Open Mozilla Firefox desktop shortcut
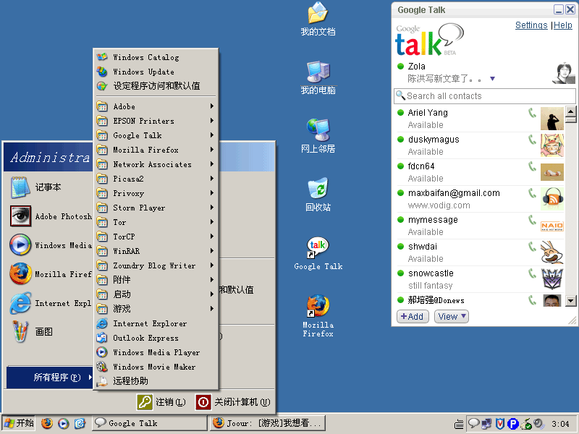 pos(318,316)
